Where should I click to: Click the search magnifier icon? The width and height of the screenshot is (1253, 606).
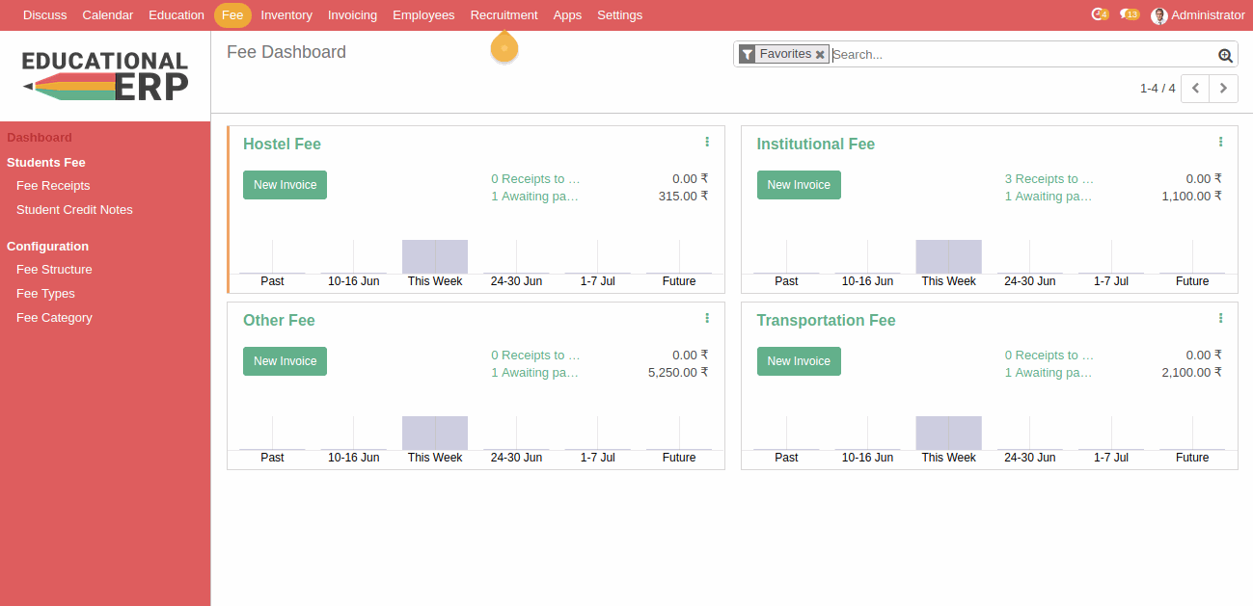click(x=1225, y=55)
